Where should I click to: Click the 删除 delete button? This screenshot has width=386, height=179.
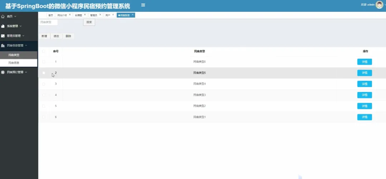click(x=68, y=36)
